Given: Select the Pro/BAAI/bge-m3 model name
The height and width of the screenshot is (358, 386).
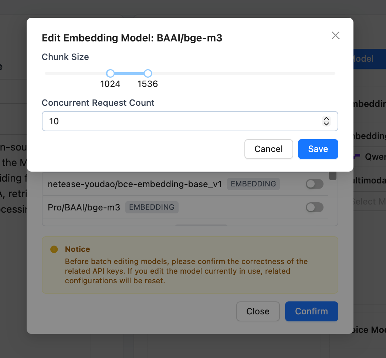Looking at the screenshot, I should (84, 207).
